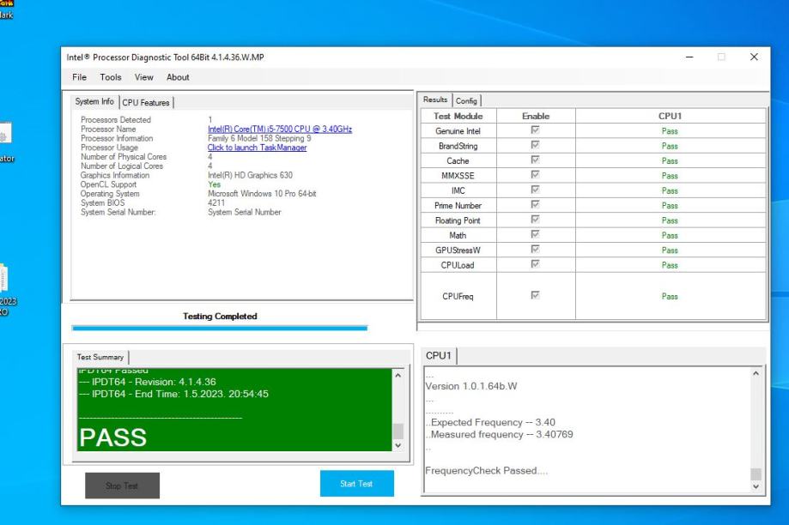Select the CPU1 tab

click(x=440, y=355)
